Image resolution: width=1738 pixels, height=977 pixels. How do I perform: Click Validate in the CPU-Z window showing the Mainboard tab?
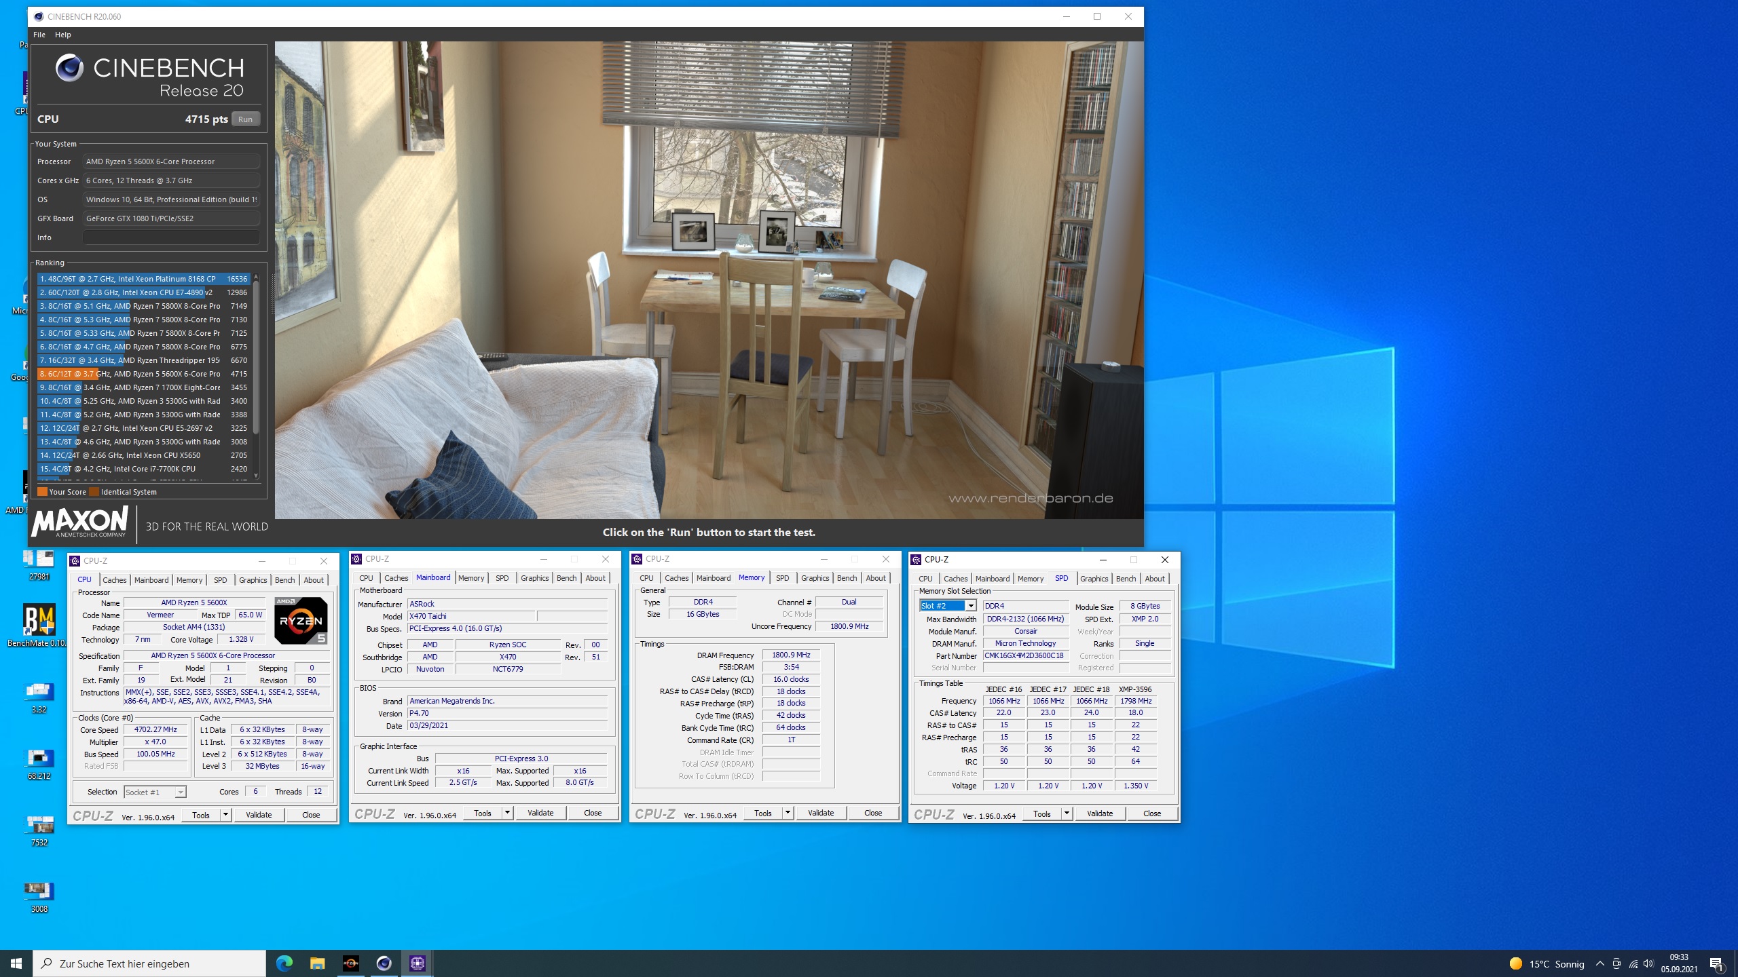pos(540,813)
